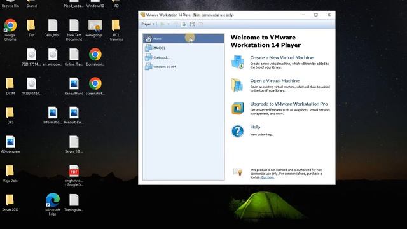The height and width of the screenshot is (229, 407).
Task: Select the Online_Tra... file on desktop
Action: pyautogui.click(x=74, y=57)
